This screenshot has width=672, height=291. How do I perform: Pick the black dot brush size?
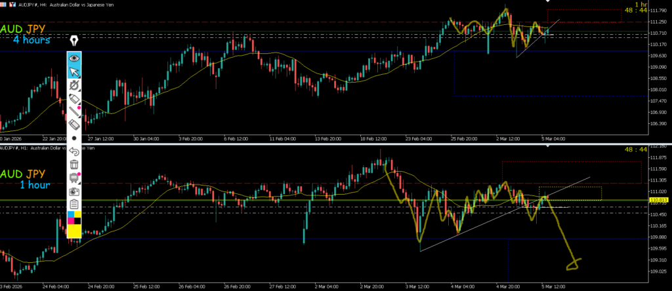tap(74, 138)
